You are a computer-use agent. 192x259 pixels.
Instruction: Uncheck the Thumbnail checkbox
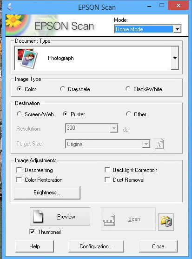(x=32, y=232)
